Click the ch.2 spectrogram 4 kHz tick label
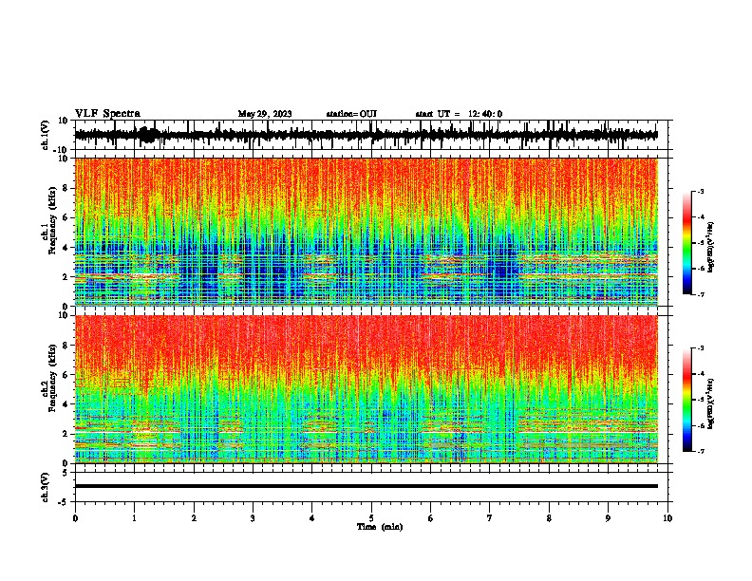The image size is (752, 581). coord(66,404)
